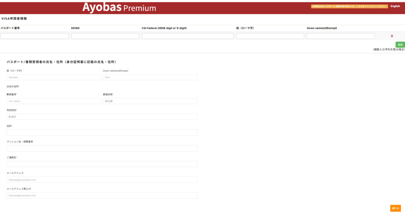Focus the 郵便番号 postal code field
This screenshot has width=405, height=213.
(54, 101)
